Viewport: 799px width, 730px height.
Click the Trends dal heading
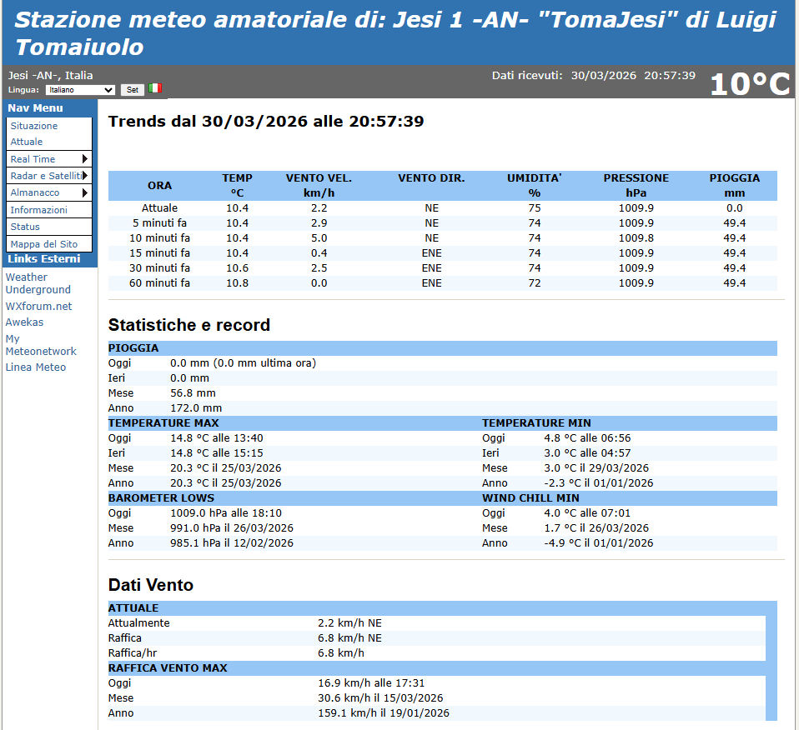(x=266, y=122)
